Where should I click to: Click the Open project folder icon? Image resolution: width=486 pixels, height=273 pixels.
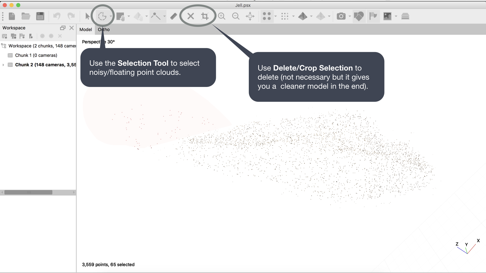pyautogui.click(x=26, y=16)
